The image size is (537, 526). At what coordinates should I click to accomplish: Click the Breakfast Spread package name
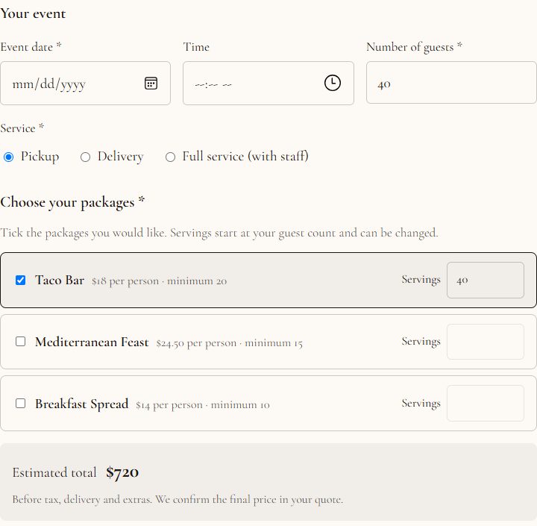point(81,404)
